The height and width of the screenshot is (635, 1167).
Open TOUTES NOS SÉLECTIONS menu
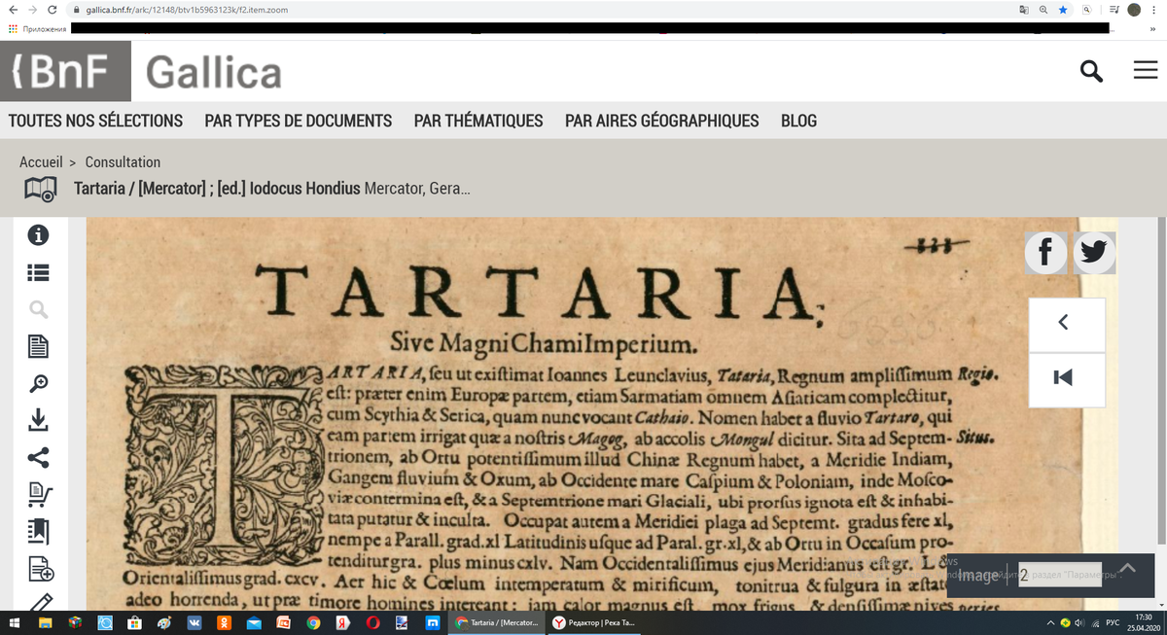pyautogui.click(x=95, y=121)
